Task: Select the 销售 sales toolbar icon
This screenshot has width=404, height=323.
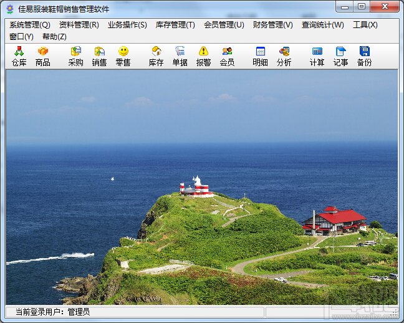Action: click(x=100, y=57)
